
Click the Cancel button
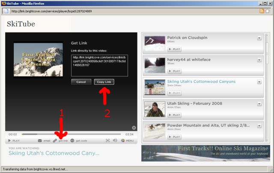[x=81, y=82]
